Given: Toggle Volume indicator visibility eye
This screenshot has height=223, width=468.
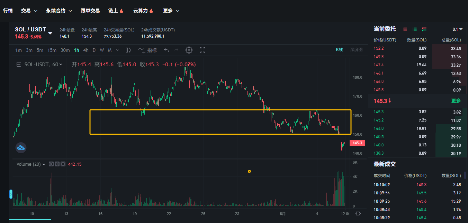Looking at the screenshot, I should (x=51, y=164).
